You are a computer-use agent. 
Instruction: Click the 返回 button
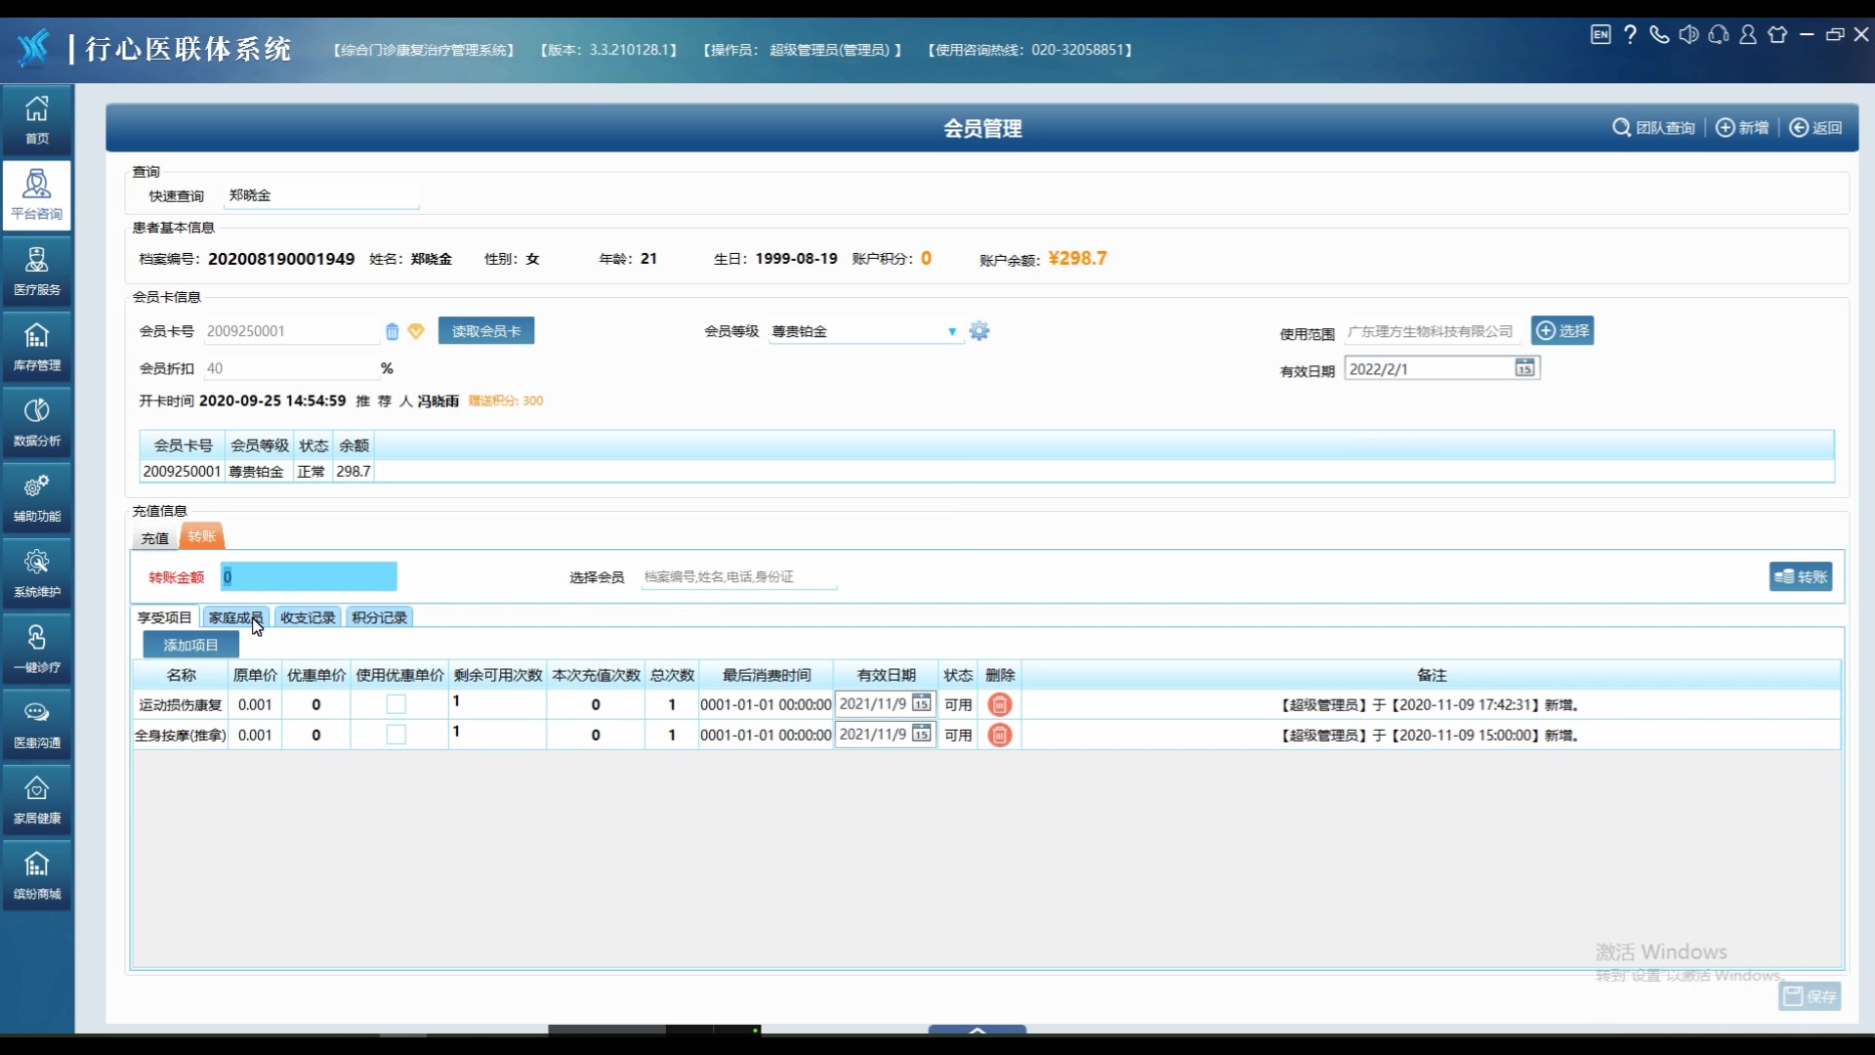pyautogui.click(x=1815, y=128)
